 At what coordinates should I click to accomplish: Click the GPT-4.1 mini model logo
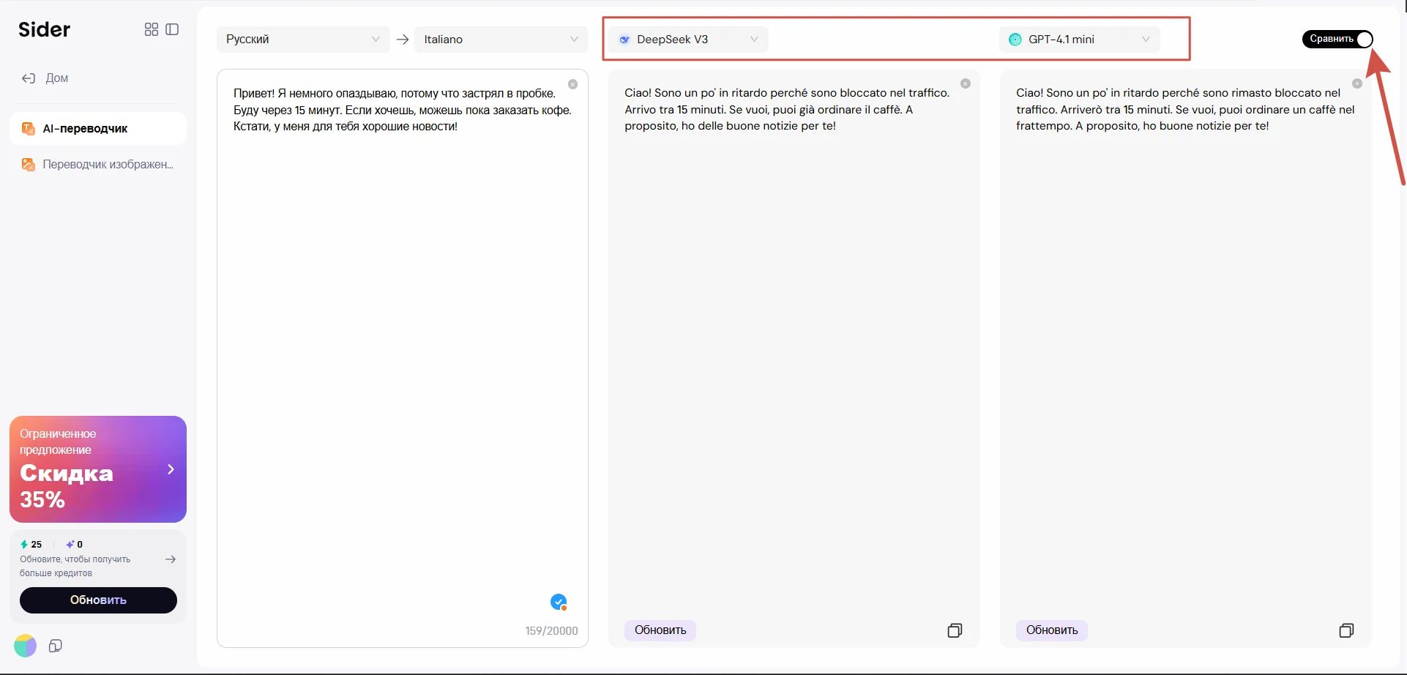point(1015,40)
